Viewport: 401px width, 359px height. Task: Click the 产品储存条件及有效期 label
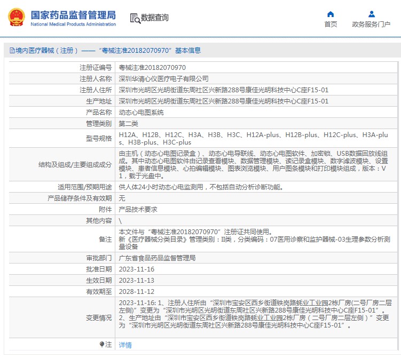pos(80,198)
